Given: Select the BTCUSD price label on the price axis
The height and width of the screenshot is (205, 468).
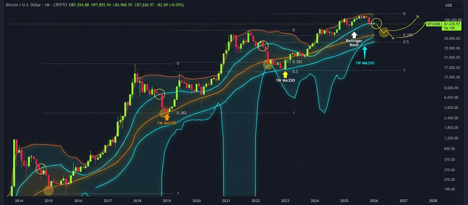Looking at the screenshot, I should click(434, 24).
